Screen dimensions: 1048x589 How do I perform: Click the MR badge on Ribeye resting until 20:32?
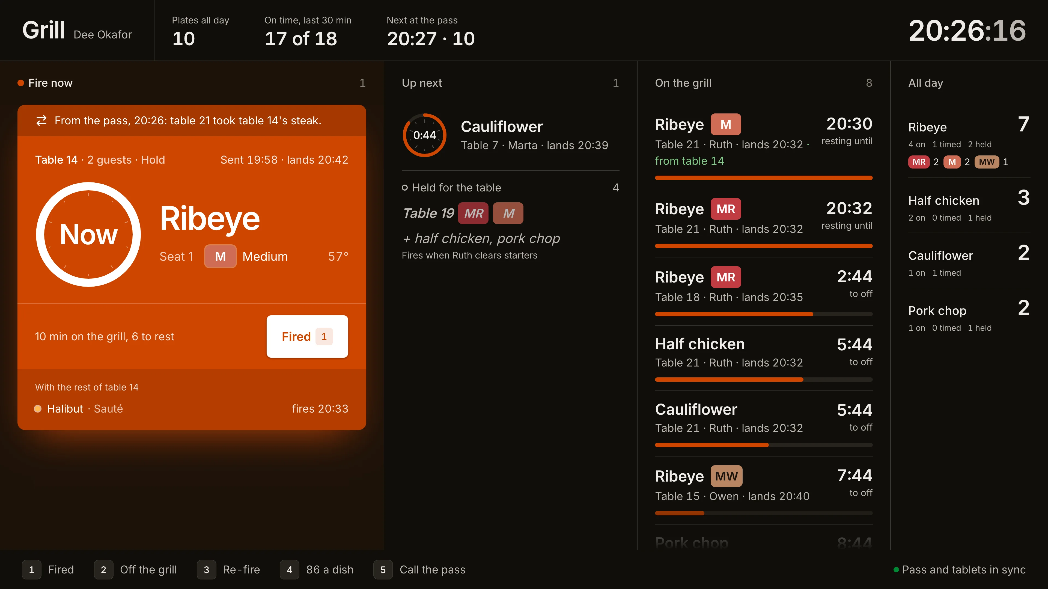coord(726,209)
